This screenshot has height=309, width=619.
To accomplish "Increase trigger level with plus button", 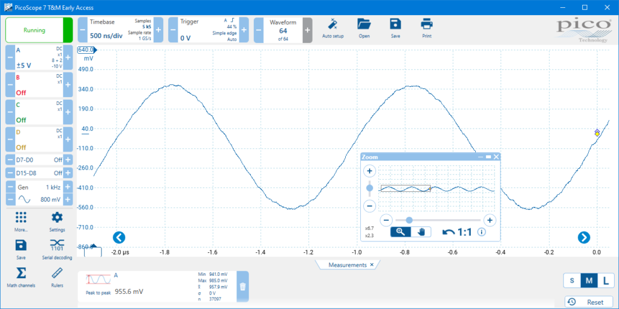I will point(244,30).
